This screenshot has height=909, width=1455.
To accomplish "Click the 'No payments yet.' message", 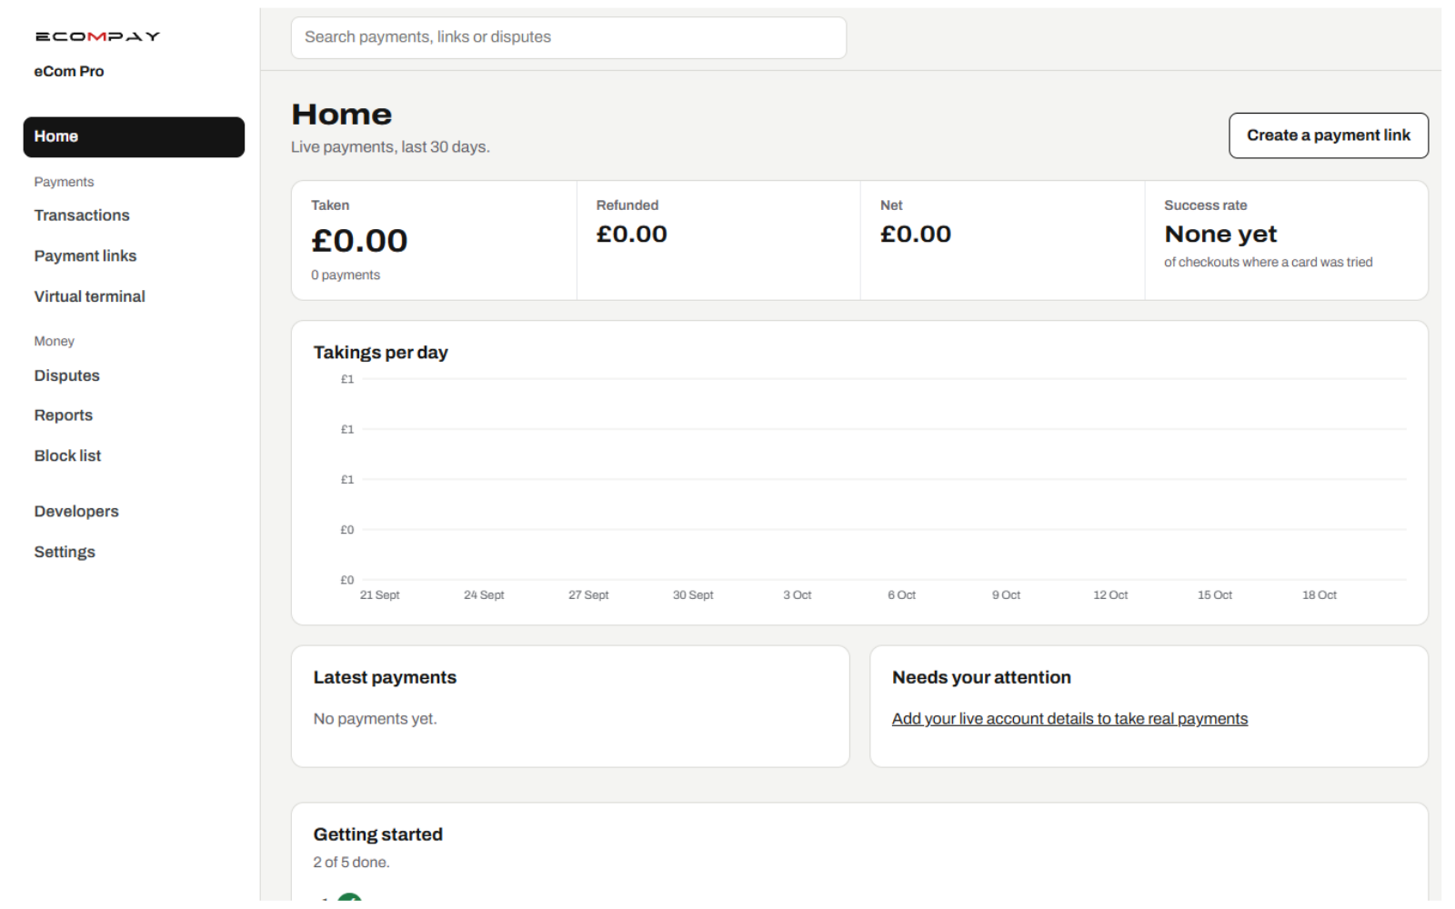I will click(376, 719).
